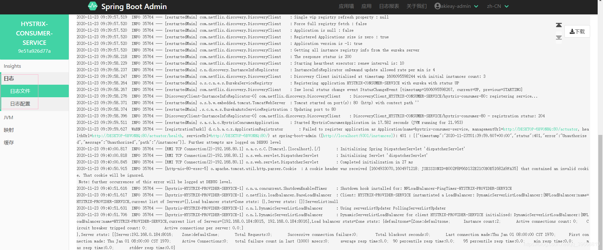Click the Spring Boot Admin logo icon
603x250 pixels.
click(x=93, y=6)
